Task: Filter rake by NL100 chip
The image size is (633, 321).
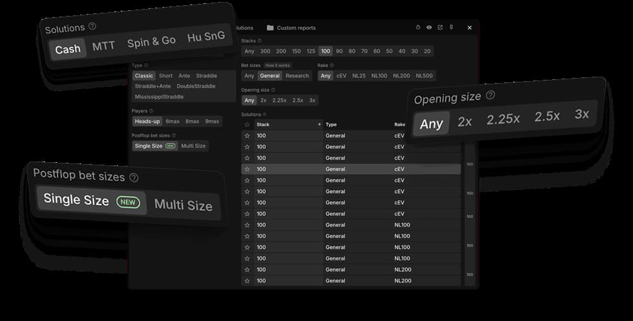Action: [x=379, y=75]
